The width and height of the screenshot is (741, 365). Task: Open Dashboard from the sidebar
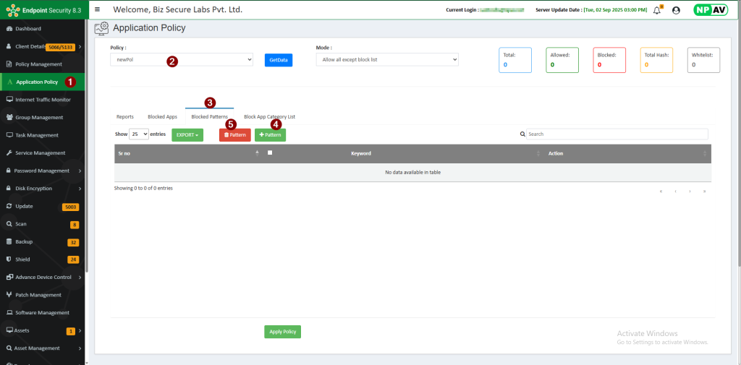28,28
